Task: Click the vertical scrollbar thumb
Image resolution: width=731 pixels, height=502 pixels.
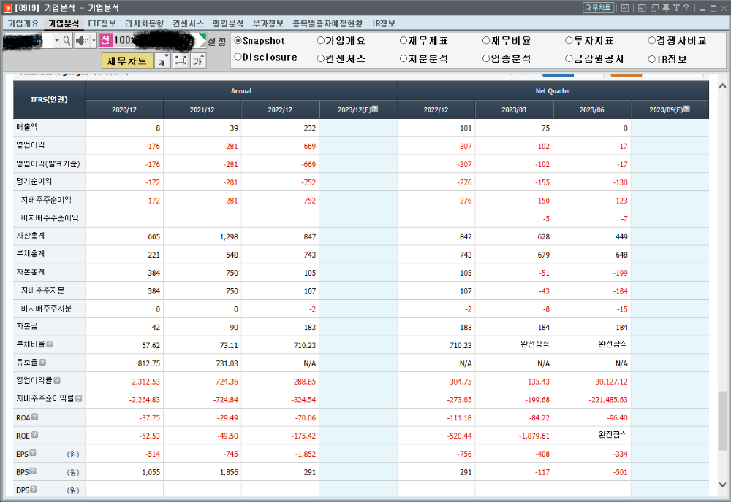Action: 722,421
